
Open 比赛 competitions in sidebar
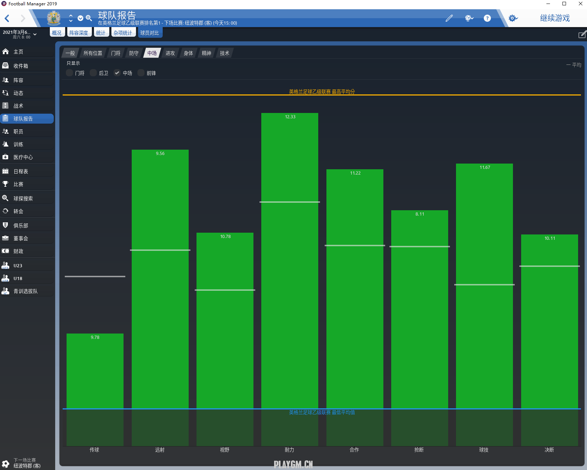point(27,184)
